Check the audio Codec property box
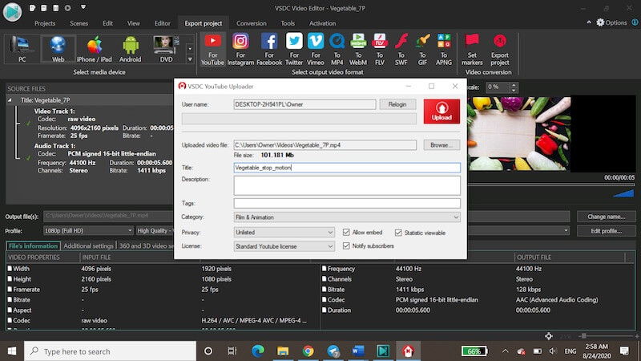The image size is (641, 361). pyautogui.click(x=325, y=299)
